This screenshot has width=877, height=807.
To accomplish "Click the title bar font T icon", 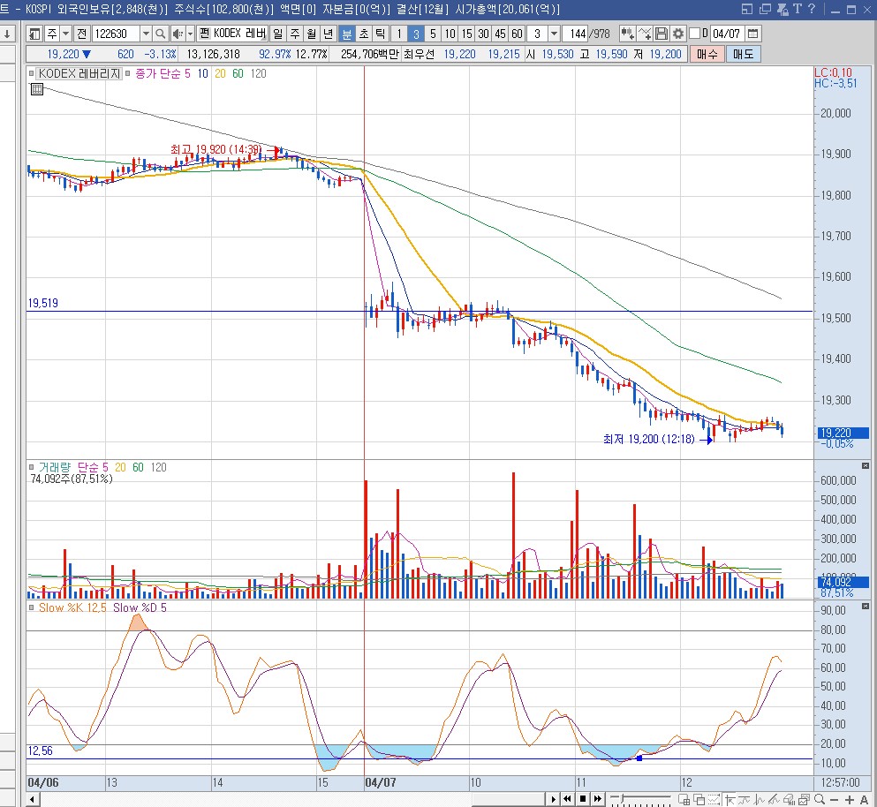I will 797,9.
